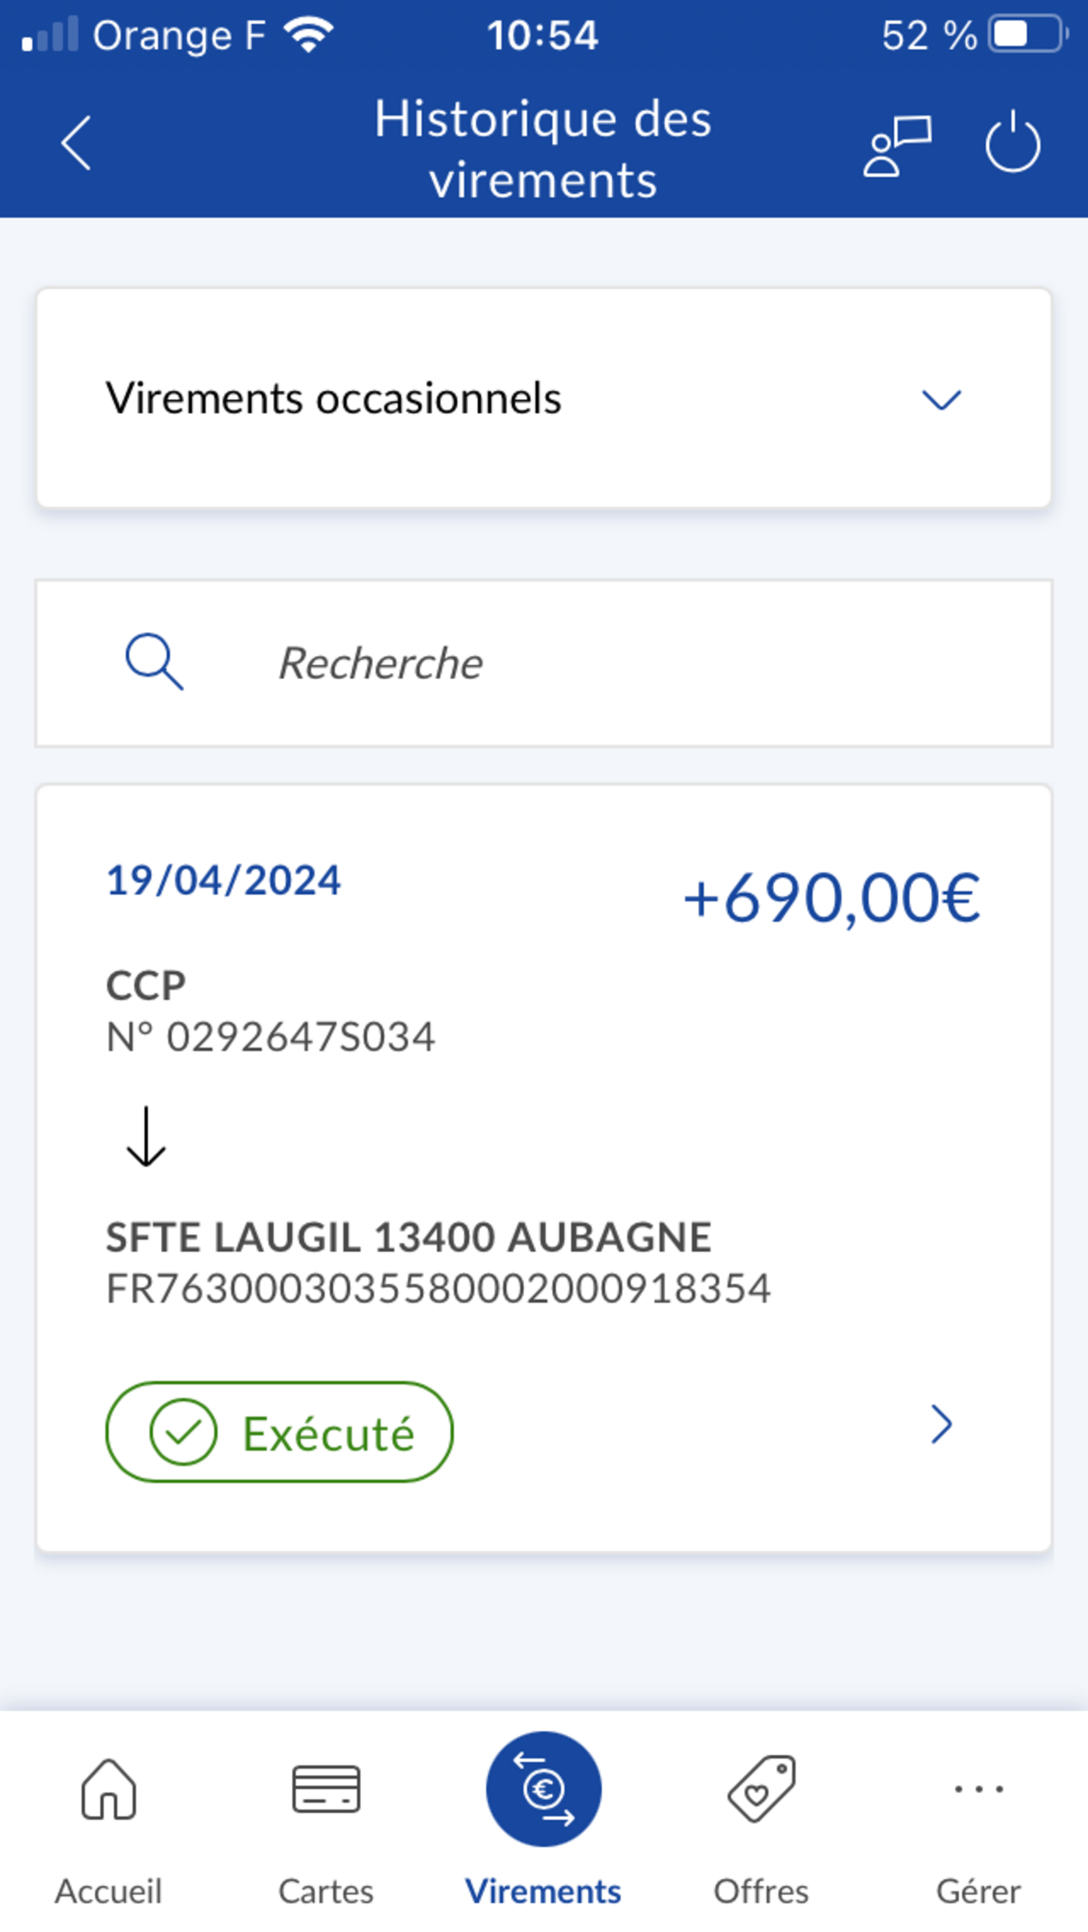Switch to the Offres tab label
1088x1932 pixels.
tap(761, 1892)
